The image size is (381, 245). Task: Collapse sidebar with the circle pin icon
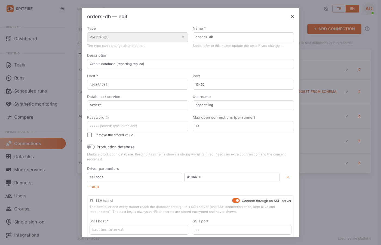pos(62,9)
